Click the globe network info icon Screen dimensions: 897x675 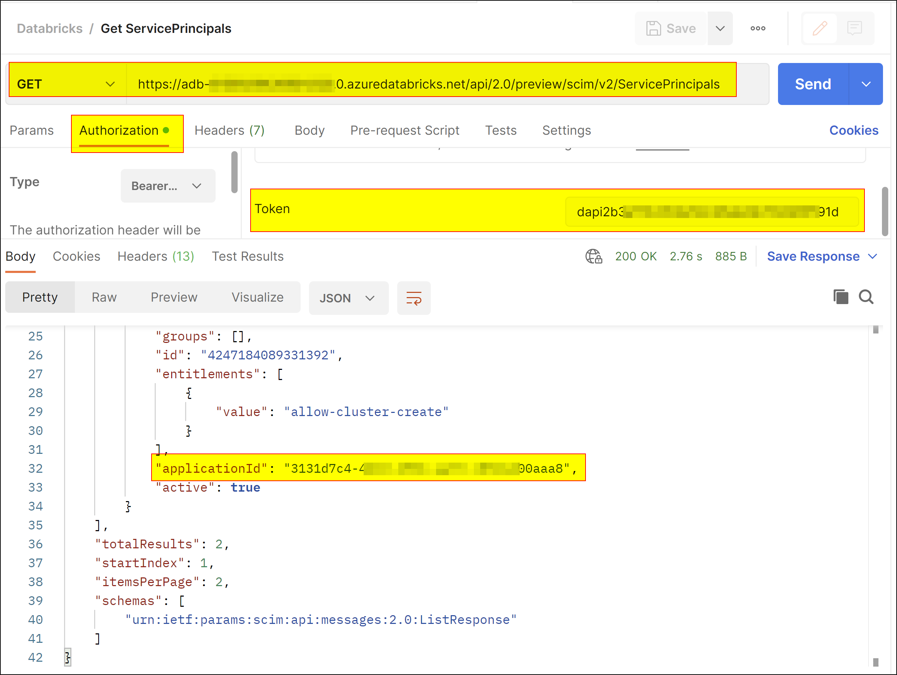point(594,256)
